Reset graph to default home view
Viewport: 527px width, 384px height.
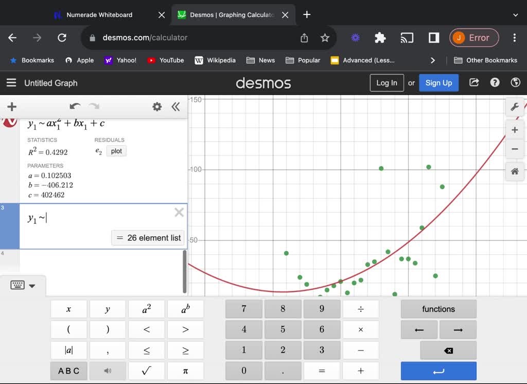click(x=515, y=171)
